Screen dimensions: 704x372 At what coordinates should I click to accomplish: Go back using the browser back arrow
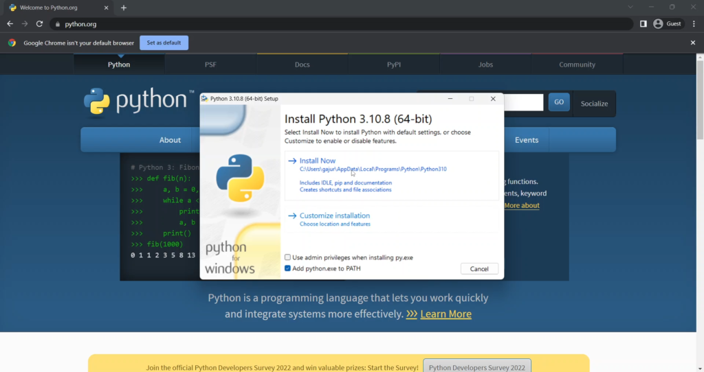10,24
